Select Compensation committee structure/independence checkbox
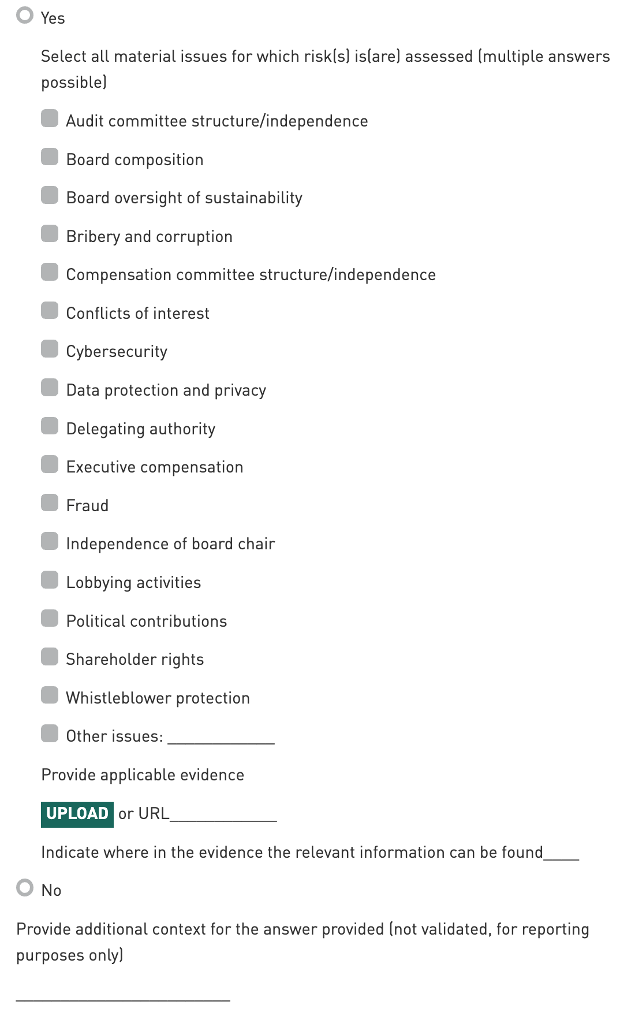620x1012 pixels. point(50,272)
